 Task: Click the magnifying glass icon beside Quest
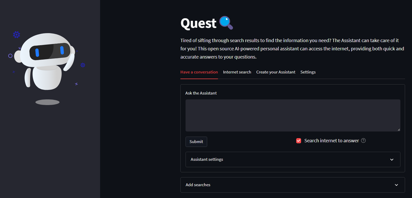pyautogui.click(x=226, y=23)
